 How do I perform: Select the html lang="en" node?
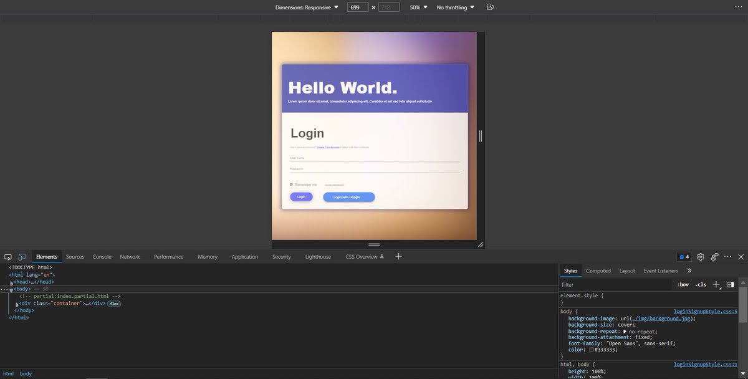[32, 275]
